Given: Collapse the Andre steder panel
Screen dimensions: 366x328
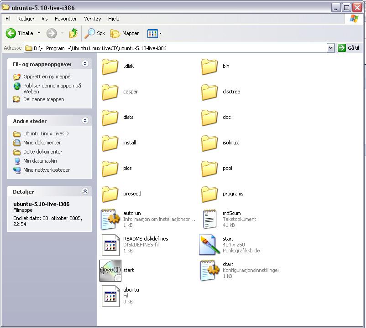Looking at the screenshot, I should [x=85, y=120].
